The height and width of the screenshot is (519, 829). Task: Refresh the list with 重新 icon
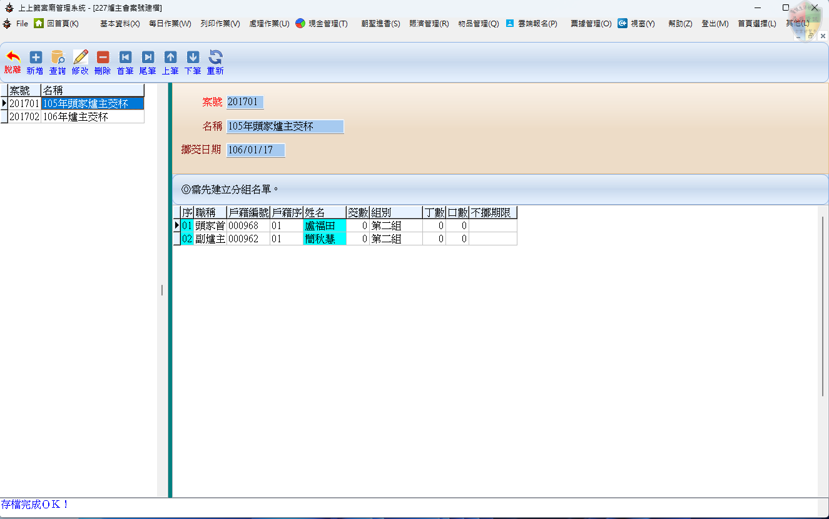[215, 58]
